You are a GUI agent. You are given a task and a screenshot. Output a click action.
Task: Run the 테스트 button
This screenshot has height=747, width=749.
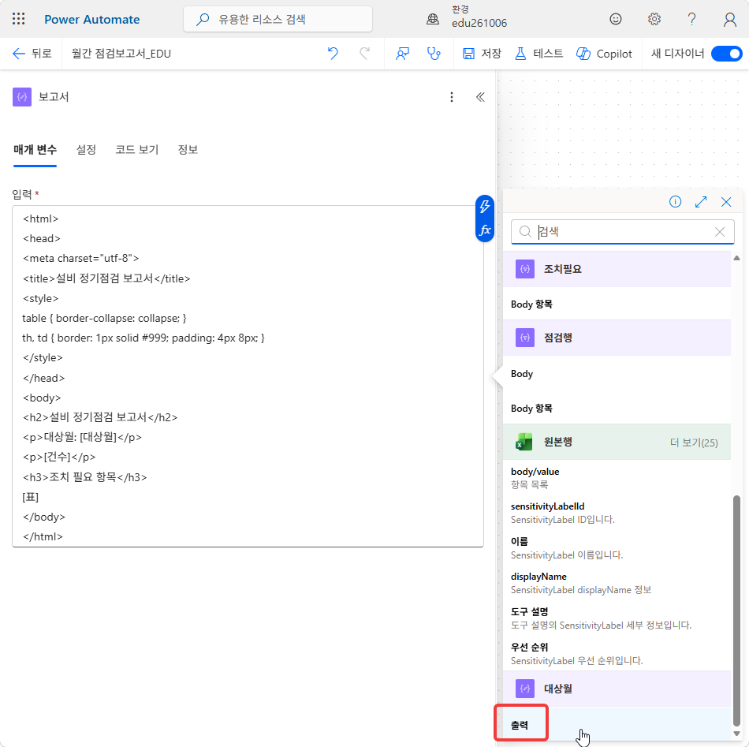pyautogui.click(x=538, y=54)
